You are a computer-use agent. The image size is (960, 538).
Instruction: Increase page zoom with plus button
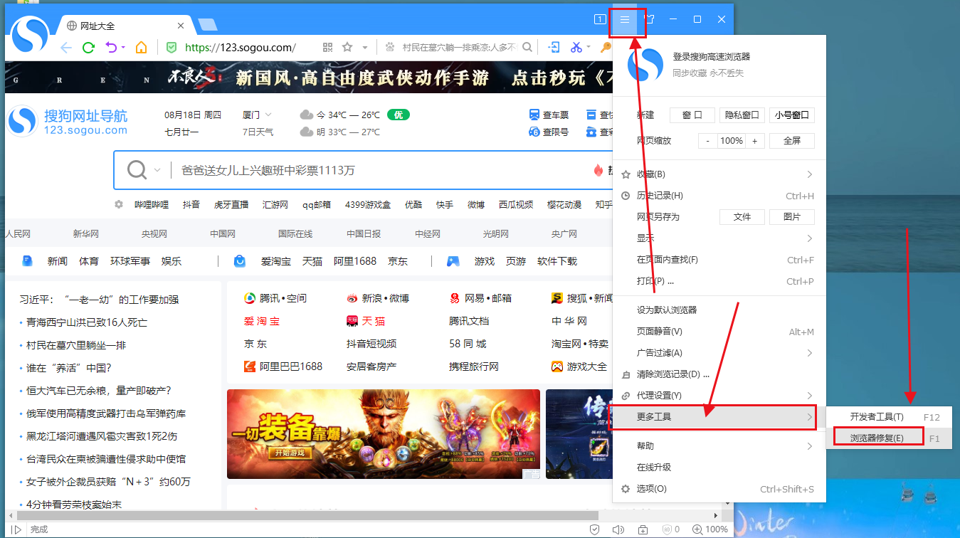(x=755, y=141)
